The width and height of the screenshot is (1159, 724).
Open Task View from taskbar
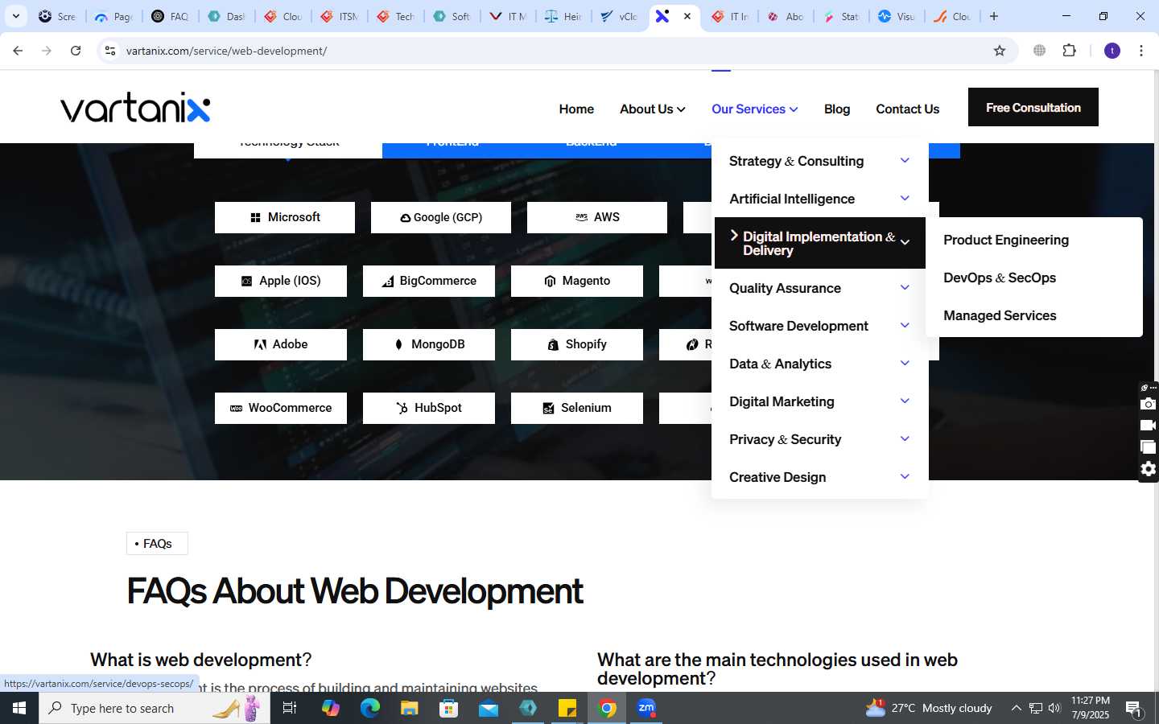click(290, 708)
